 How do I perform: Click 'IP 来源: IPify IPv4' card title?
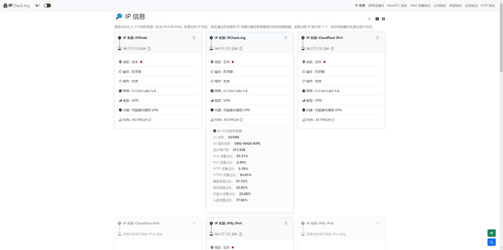pos(228,223)
